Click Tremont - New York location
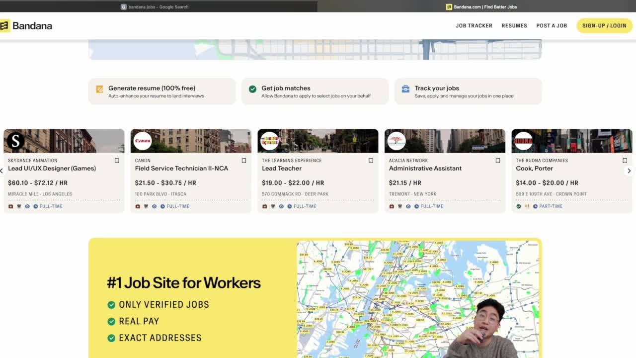The image size is (636, 358). 412,194
